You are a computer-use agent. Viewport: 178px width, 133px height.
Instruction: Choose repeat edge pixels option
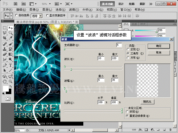[127, 116]
